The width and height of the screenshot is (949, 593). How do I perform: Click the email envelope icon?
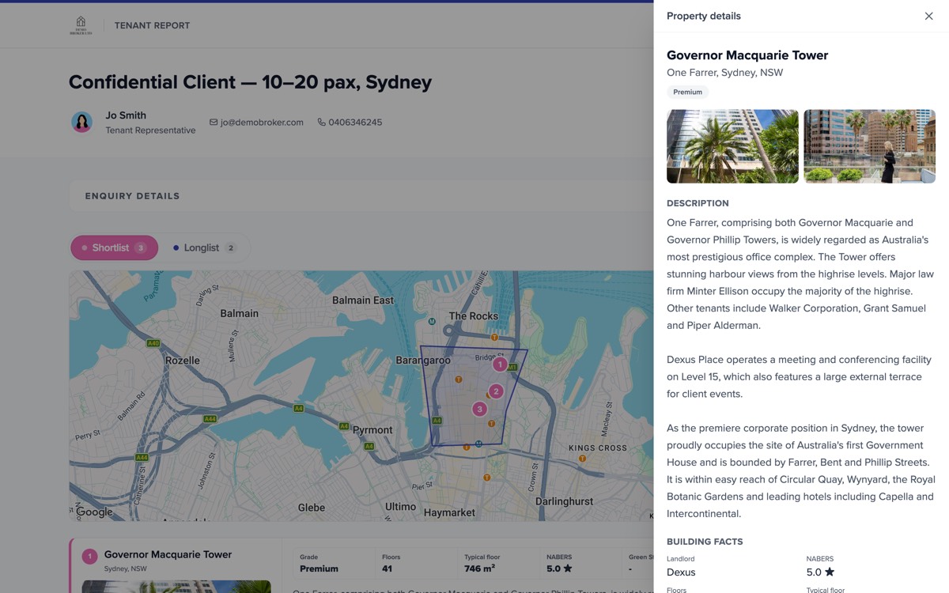pyautogui.click(x=214, y=123)
